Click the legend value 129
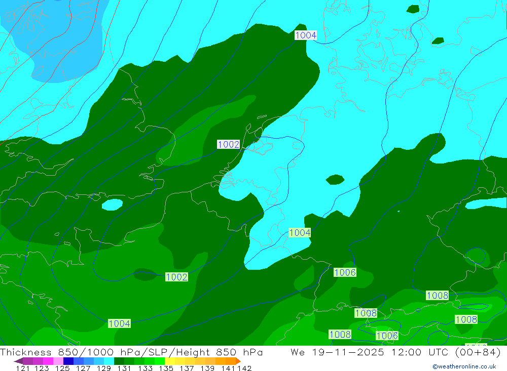The image size is (507, 371). [103, 368]
